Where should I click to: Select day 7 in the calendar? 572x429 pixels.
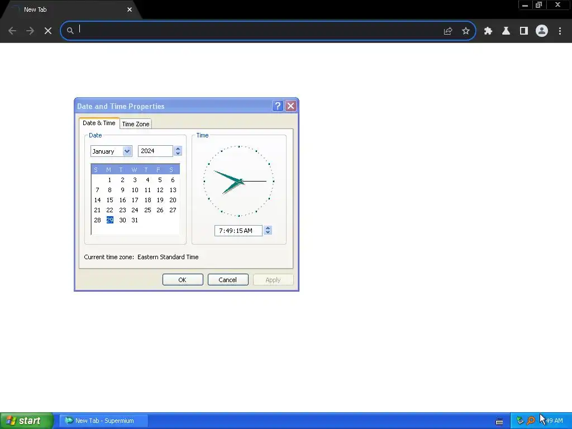pyautogui.click(x=97, y=190)
